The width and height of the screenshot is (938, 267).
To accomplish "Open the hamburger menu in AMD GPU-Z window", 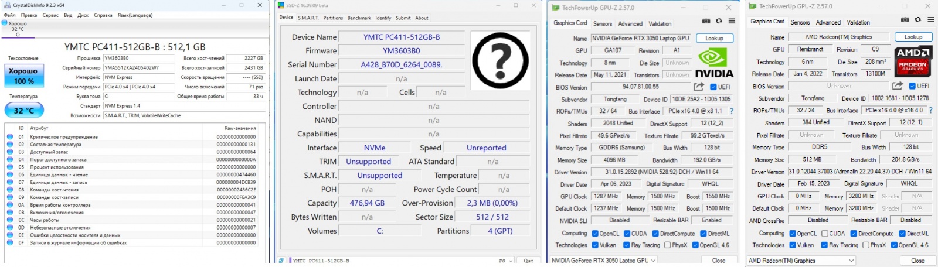I will (931, 20).
